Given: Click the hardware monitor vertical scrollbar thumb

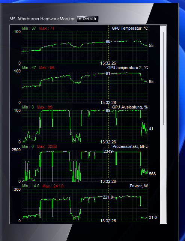Looking at the screenshot, I should 163,78.
